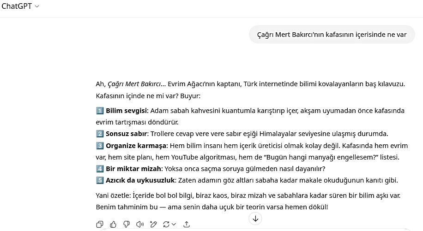Regenerate the response with circular arrows
The image size is (423, 231).
167,225
